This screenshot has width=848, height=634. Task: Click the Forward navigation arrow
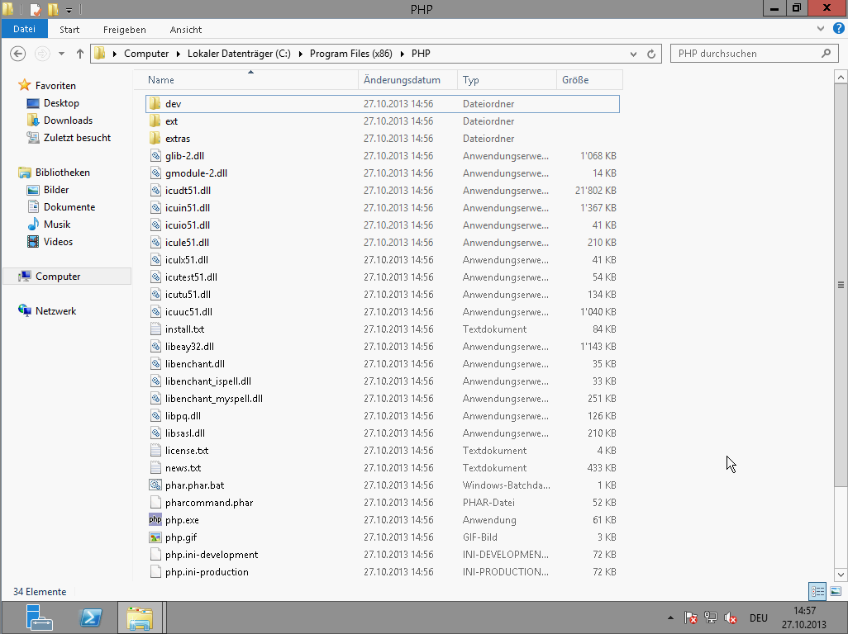[42, 54]
